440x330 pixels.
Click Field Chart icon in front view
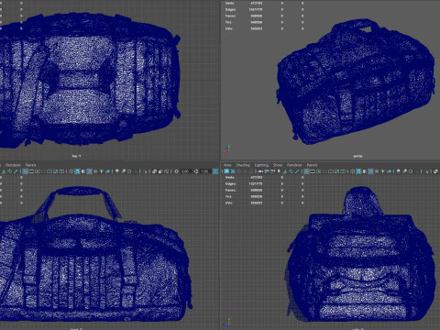pos(49,171)
